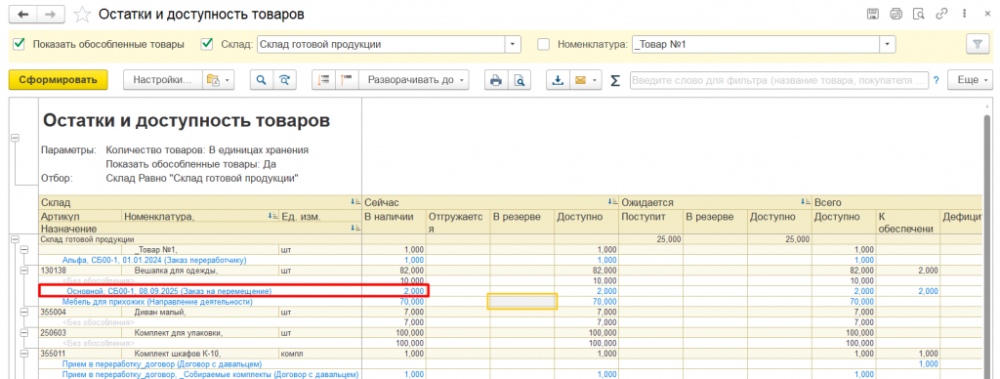Image resolution: width=1000 pixels, height=379 pixels.
Task: Click the find next icon in toolbar
Action: pyautogui.click(x=284, y=80)
